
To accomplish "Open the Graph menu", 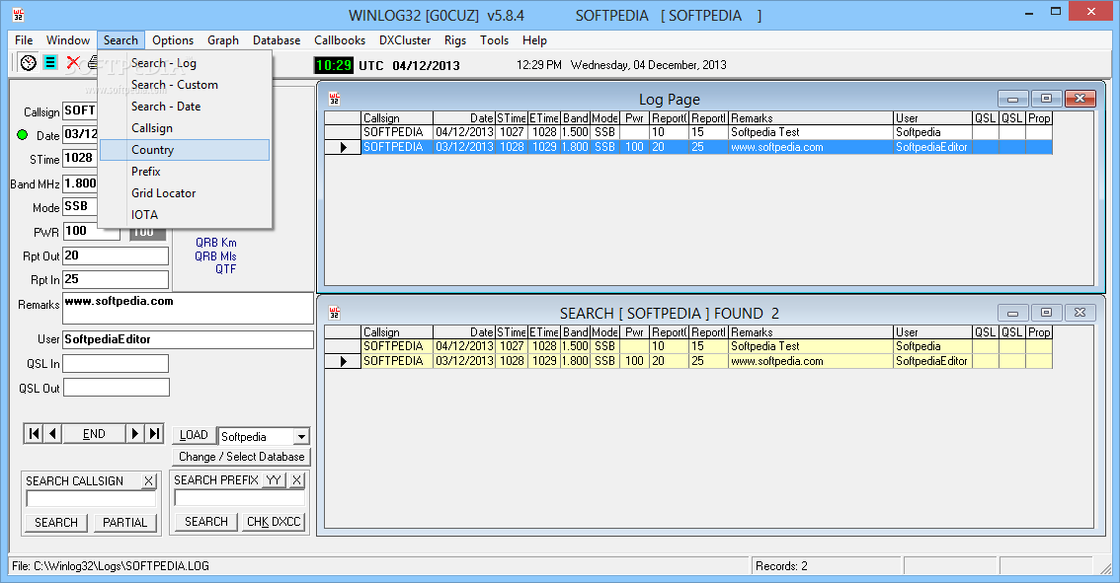I will 223,40.
